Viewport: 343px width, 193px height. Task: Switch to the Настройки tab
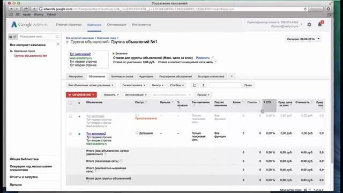76,76
